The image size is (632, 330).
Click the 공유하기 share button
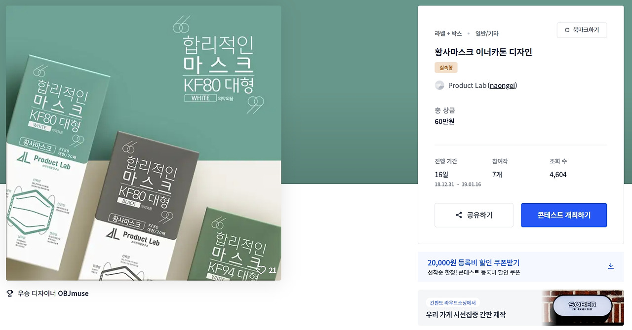(x=474, y=215)
